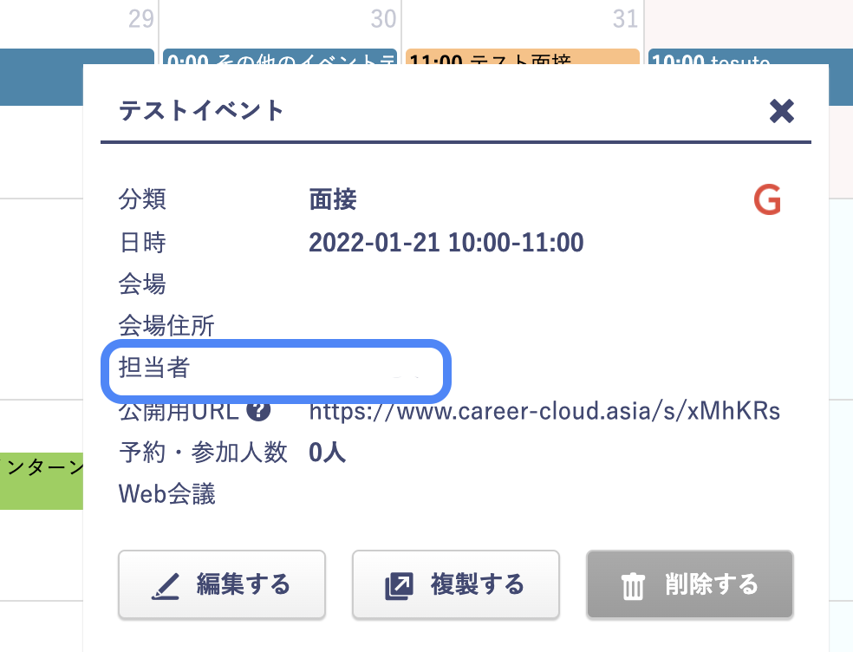Screen dimensions: 853x652
Task: Select date 31 in the calendar
Action: coord(624,18)
